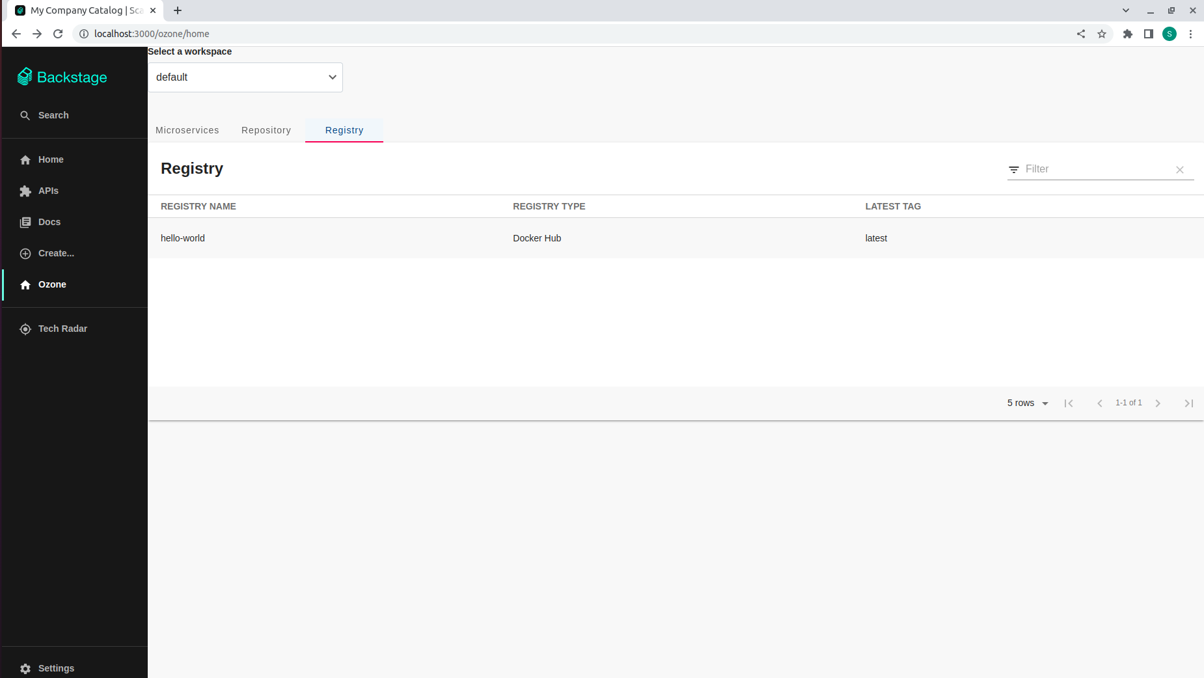Open the 5 rows per page dropdown
Screen dimensions: 1204x678
pos(1028,403)
